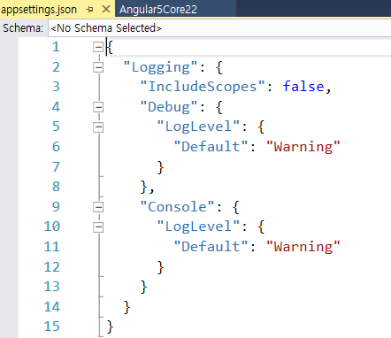391x338 pixels.
Task: Click line number 8 in the margin
Action: tap(56, 187)
